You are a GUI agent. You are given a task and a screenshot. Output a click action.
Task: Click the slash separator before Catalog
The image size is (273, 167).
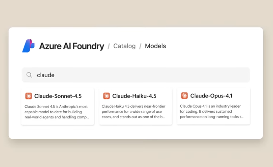point(109,46)
